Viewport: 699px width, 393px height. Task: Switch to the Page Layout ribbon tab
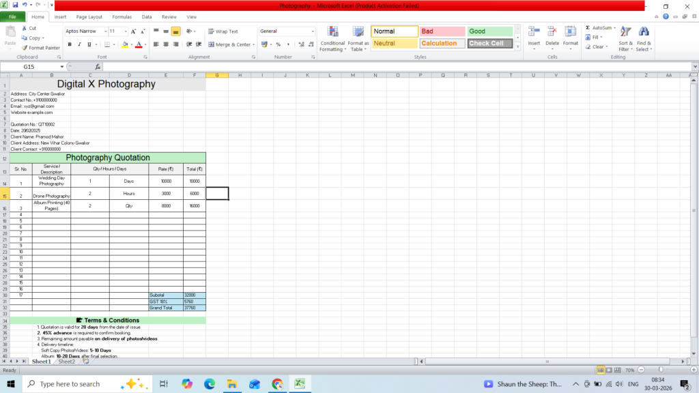(x=89, y=17)
